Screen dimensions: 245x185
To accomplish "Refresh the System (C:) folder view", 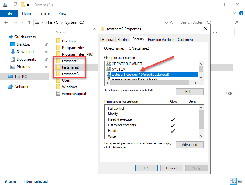I will (x=172, y=22).
